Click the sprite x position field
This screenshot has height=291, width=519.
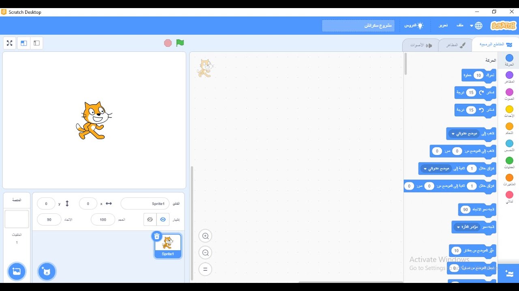88,204
